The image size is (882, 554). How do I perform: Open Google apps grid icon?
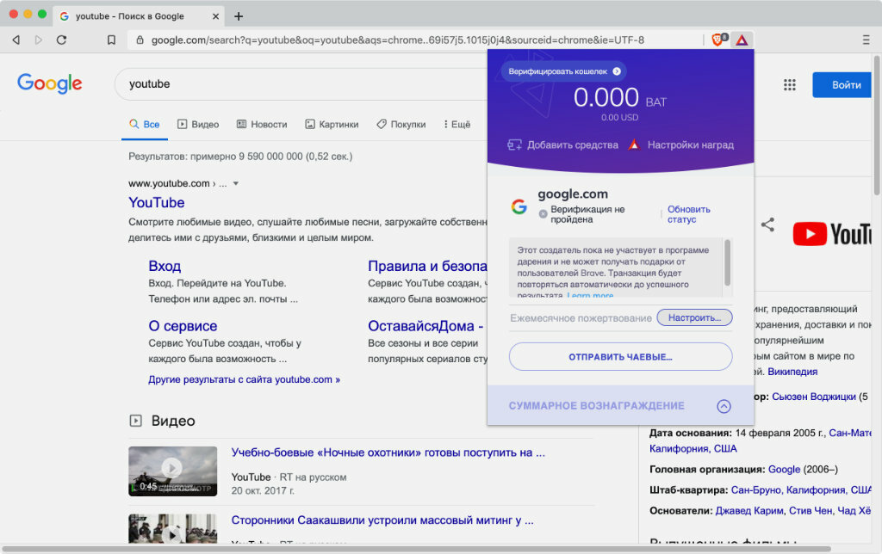point(790,85)
